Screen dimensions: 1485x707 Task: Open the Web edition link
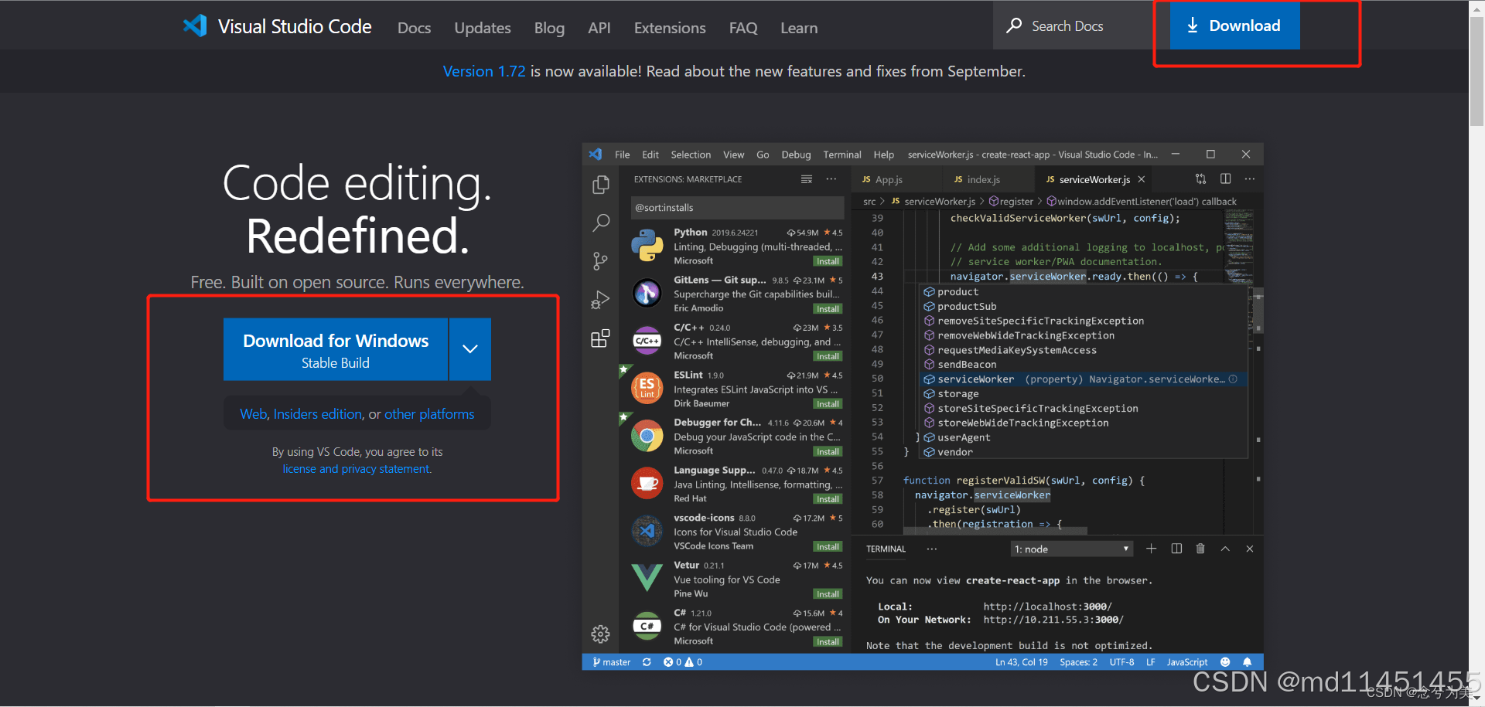(x=254, y=414)
